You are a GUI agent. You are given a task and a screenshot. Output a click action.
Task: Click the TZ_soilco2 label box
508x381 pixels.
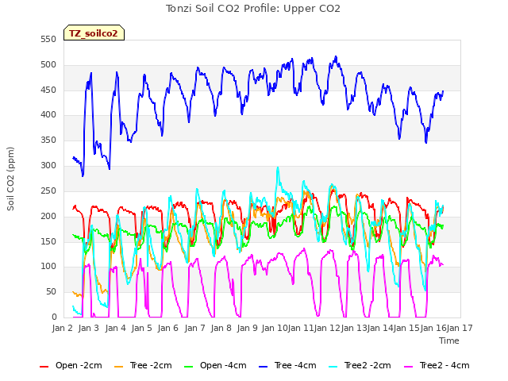coord(94,33)
